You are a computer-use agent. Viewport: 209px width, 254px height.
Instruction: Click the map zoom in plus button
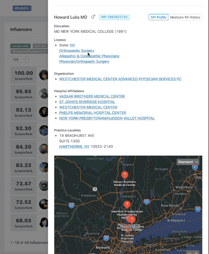[196, 253]
